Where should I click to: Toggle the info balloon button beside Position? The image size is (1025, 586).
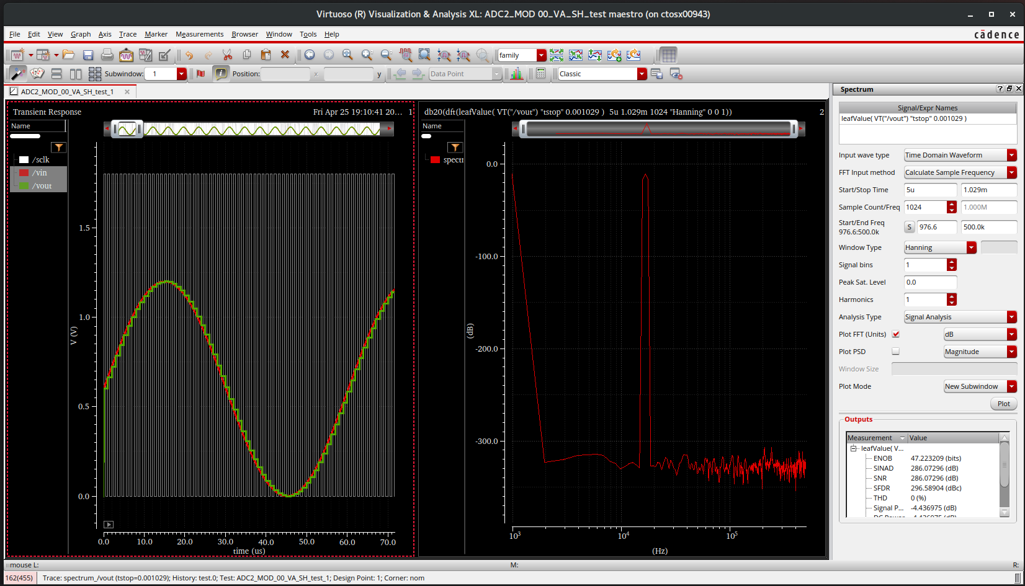point(221,74)
